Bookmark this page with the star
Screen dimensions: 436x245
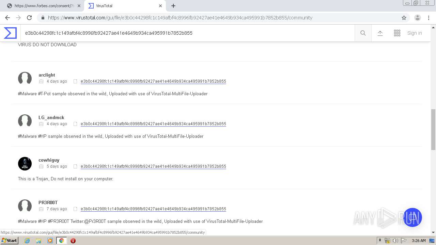click(x=404, y=18)
